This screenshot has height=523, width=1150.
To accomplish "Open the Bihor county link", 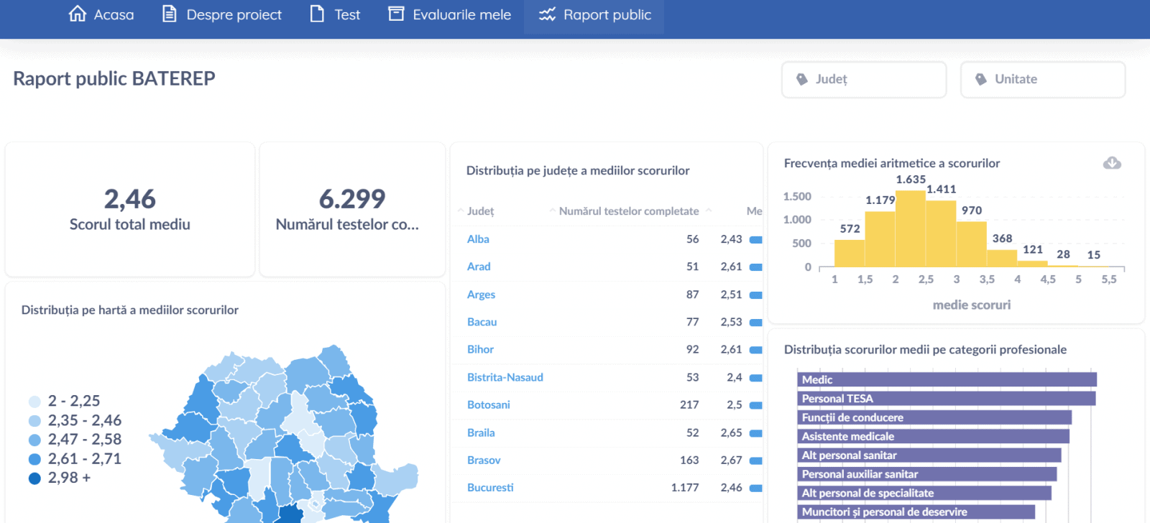I will [x=480, y=349].
